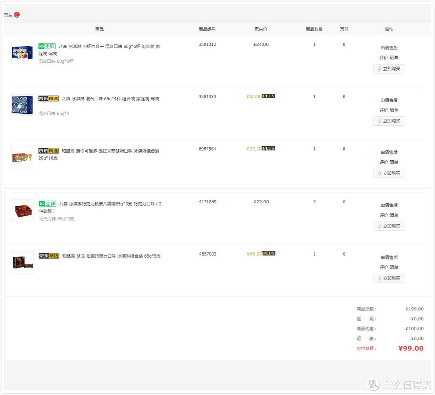Image resolution: width=435 pixels, height=395 pixels.
Task: Click the ¥199.00 goods total
Action: pos(414,309)
